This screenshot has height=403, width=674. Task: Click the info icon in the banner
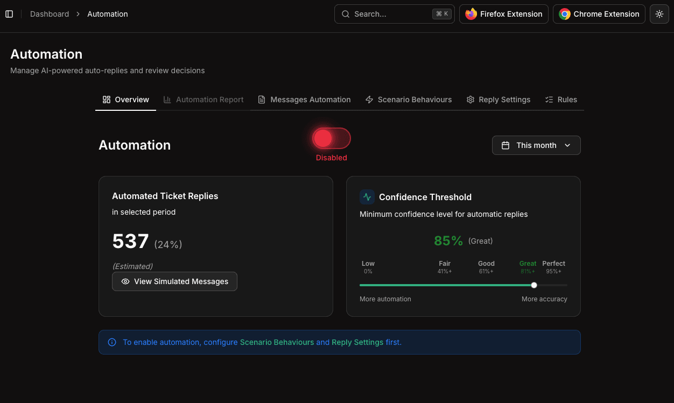point(112,342)
